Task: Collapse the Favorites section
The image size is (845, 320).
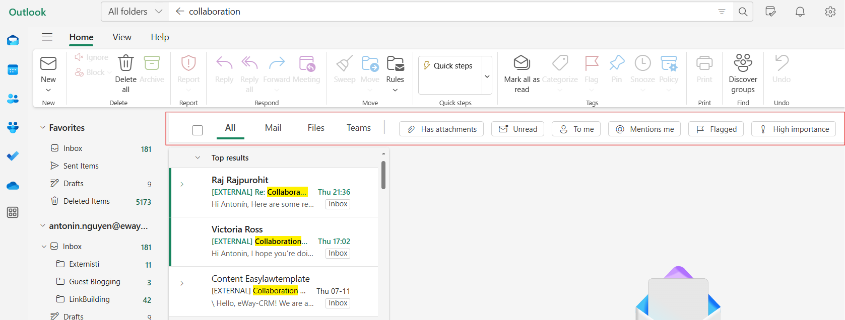Action: pos(43,128)
